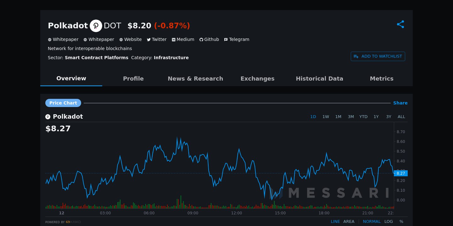Click the Kaiko logo

click(73, 222)
